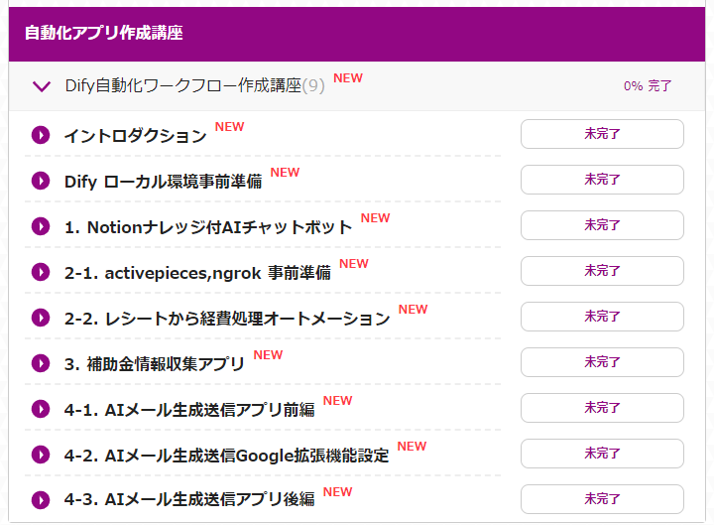Click 未完了 button for 4-3. AIメール生成送信アプリ後編

(602, 499)
